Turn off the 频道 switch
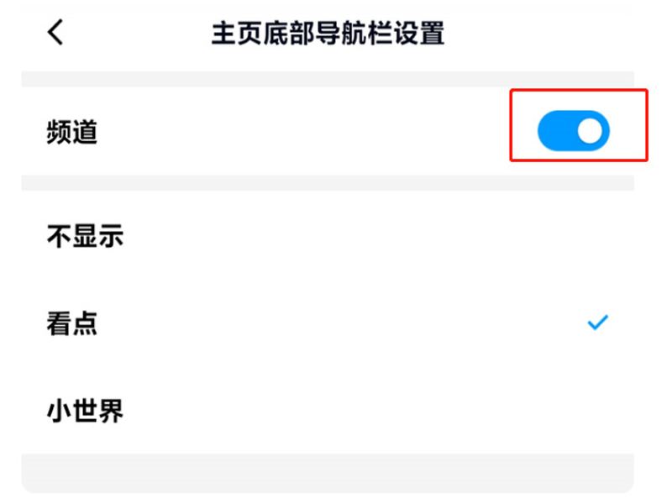Image resolution: width=672 pixels, height=504 pixels. coord(574,131)
